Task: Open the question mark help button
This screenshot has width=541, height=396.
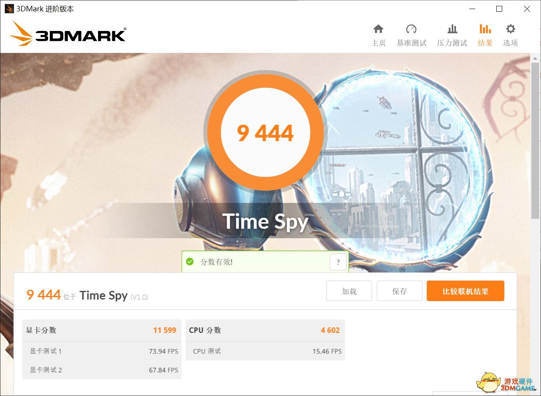Action: tap(338, 262)
